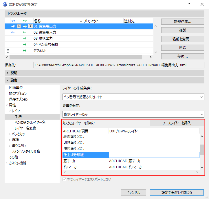Click custom layer list vertical scrollbar thumb
209x199 pixels.
pyautogui.click(x=202, y=149)
